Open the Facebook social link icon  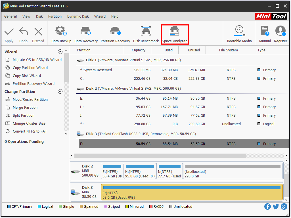click(x=267, y=206)
